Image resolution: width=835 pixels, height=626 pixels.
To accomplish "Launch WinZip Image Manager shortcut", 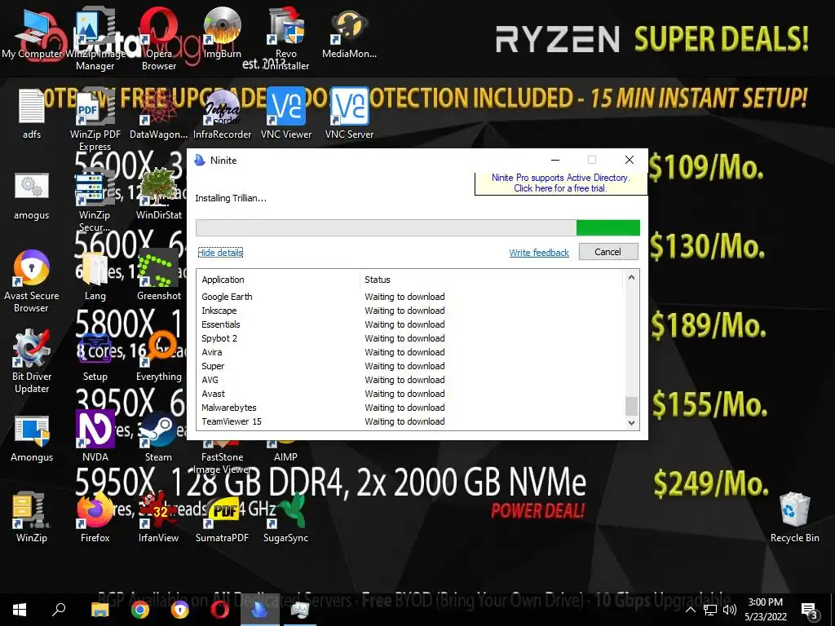I will pos(95,40).
